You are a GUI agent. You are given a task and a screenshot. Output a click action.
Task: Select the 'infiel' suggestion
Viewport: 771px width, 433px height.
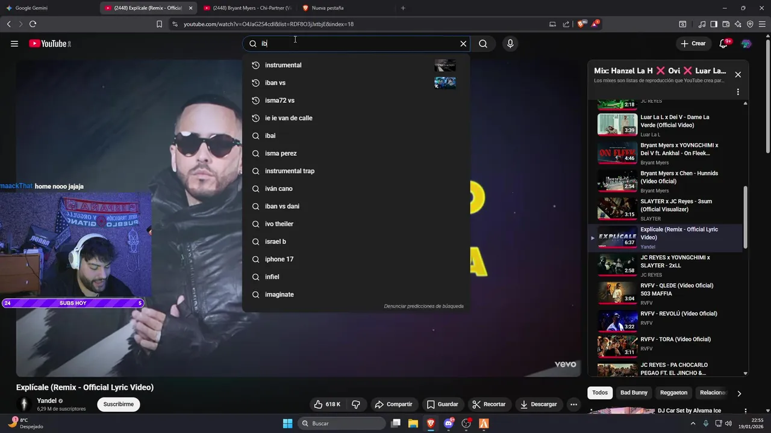(x=355, y=277)
